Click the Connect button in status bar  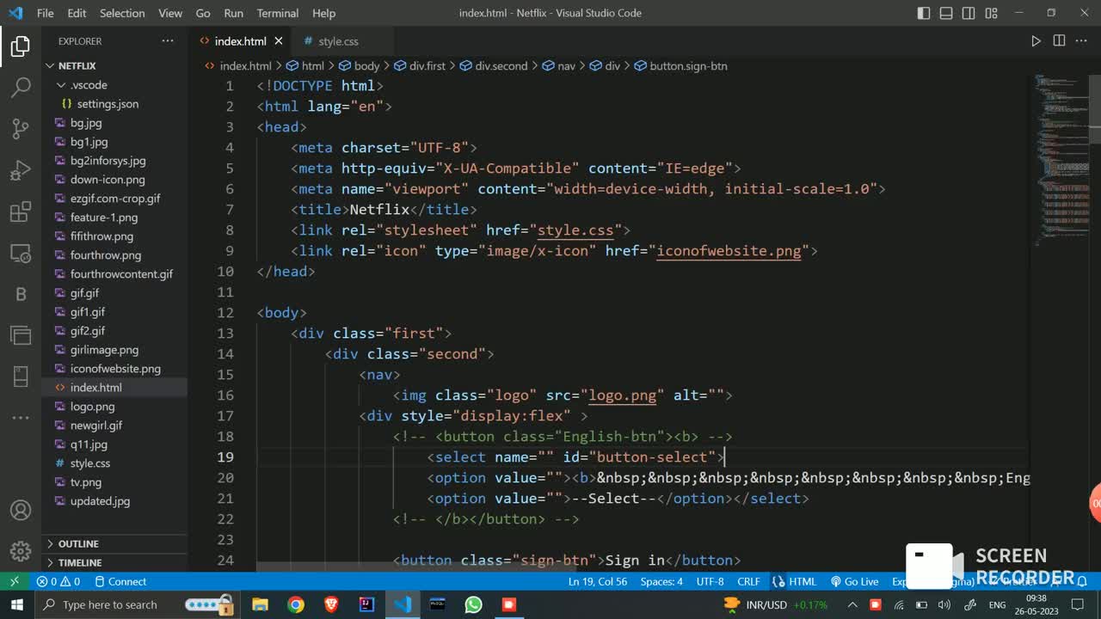point(120,582)
